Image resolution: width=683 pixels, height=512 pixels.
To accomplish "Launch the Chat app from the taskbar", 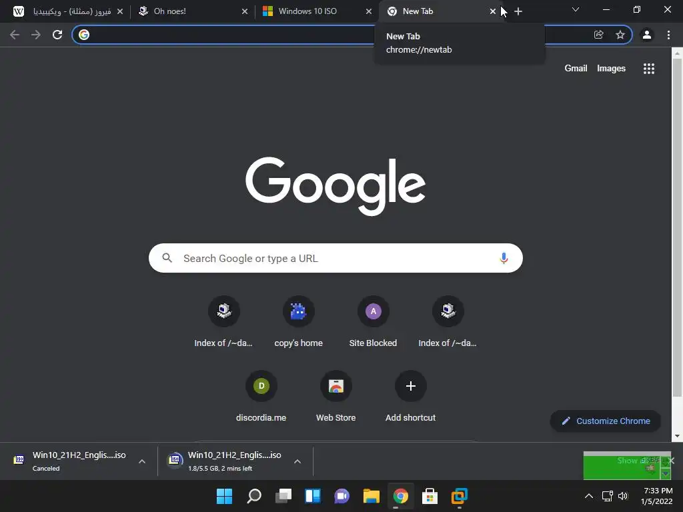I will 342,496.
